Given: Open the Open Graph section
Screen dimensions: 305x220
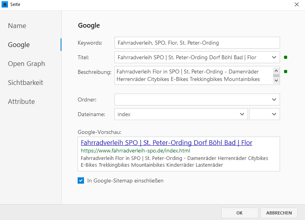Looking at the screenshot, I should [26, 64].
